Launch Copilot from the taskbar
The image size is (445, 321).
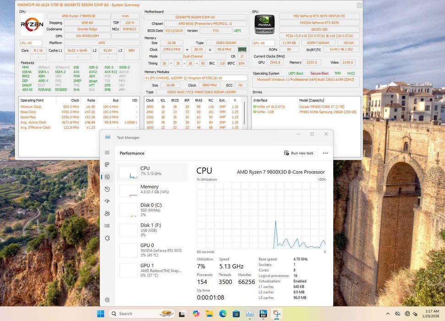(196, 314)
